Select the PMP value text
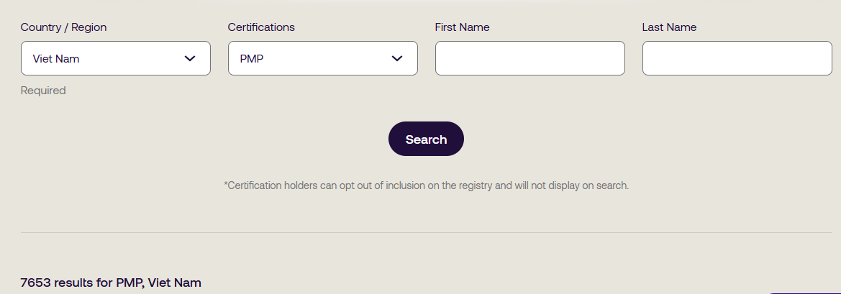Viewport: 841px width, 294px height. 252,59
